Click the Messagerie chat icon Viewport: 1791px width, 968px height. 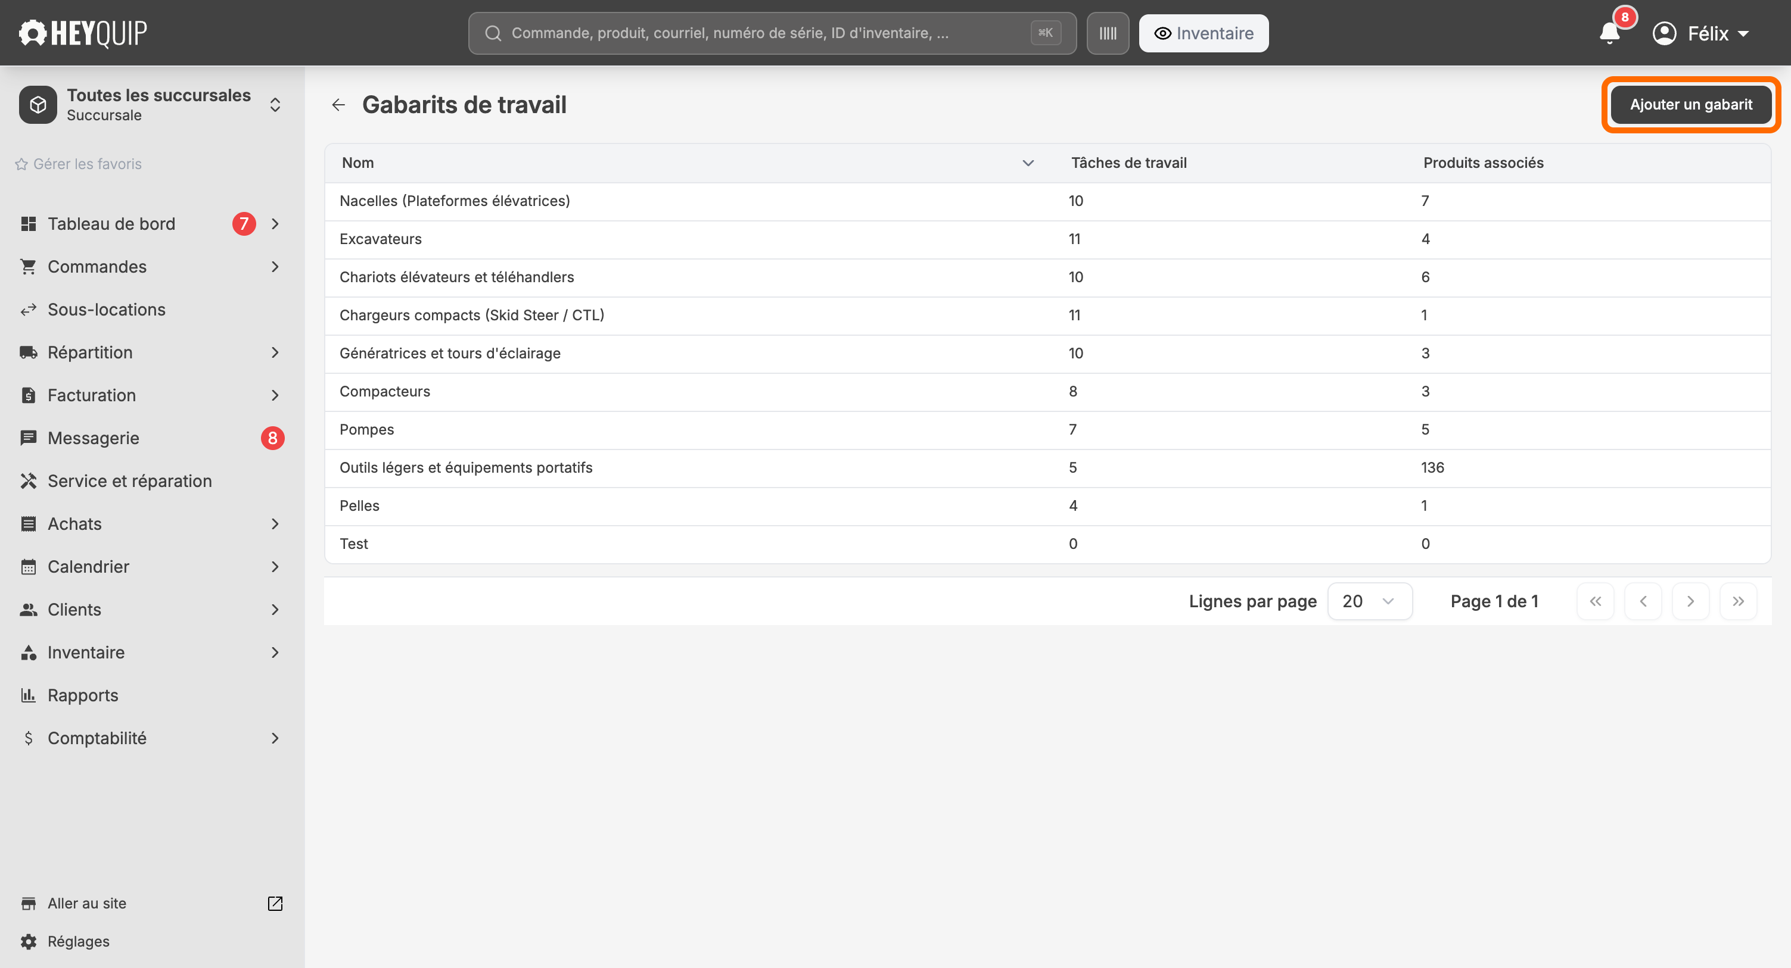pyautogui.click(x=29, y=438)
